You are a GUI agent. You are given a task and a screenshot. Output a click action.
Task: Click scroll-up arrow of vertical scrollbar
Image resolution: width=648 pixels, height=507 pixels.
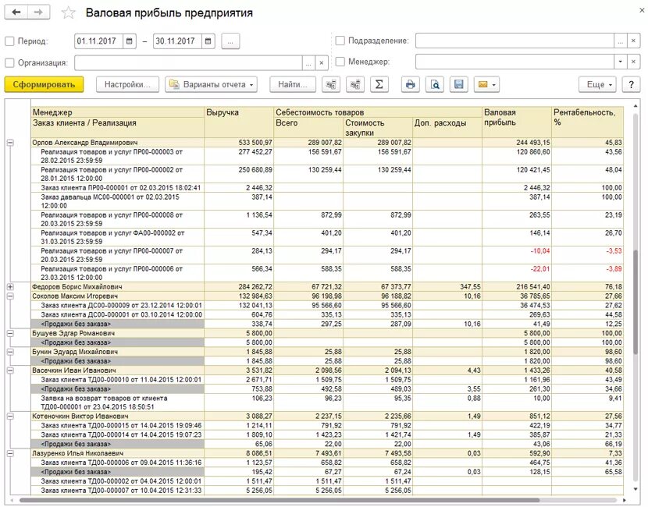636,107
